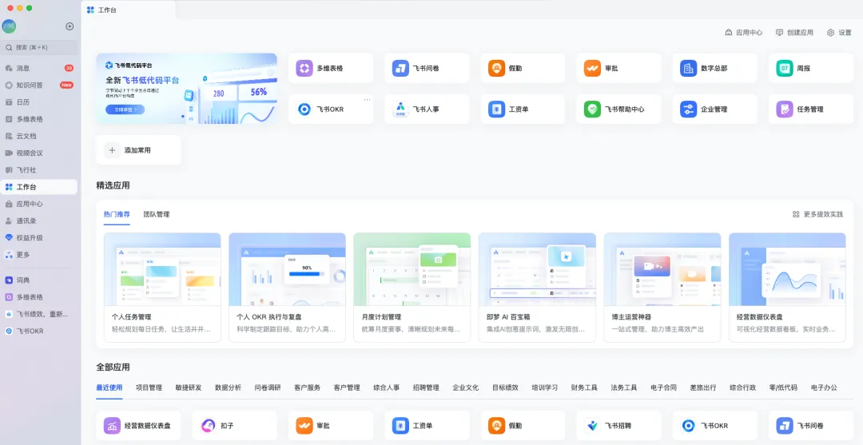The image size is (863, 445).
Task: Click 应用中心 link in the top right
Action: click(x=744, y=33)
